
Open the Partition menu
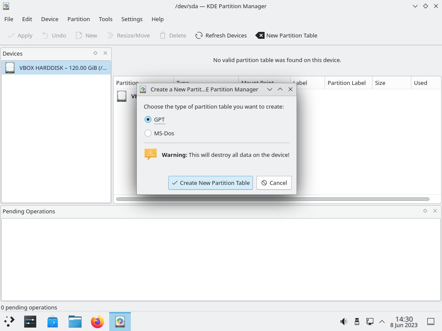pyautogui.click(x=79, y=19)
